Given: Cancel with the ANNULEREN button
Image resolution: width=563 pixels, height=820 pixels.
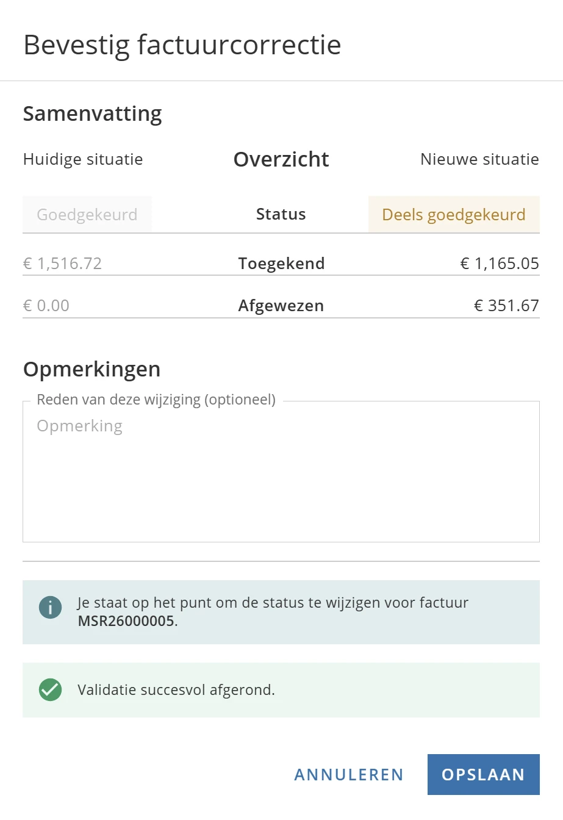Looking at the screenshot, I should coord(349,774).
